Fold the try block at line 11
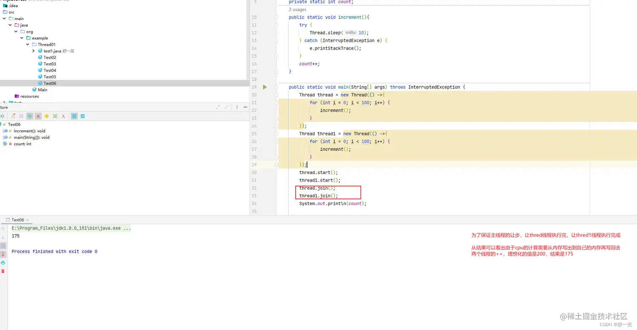The image size is (637, 330). (276, 25)
